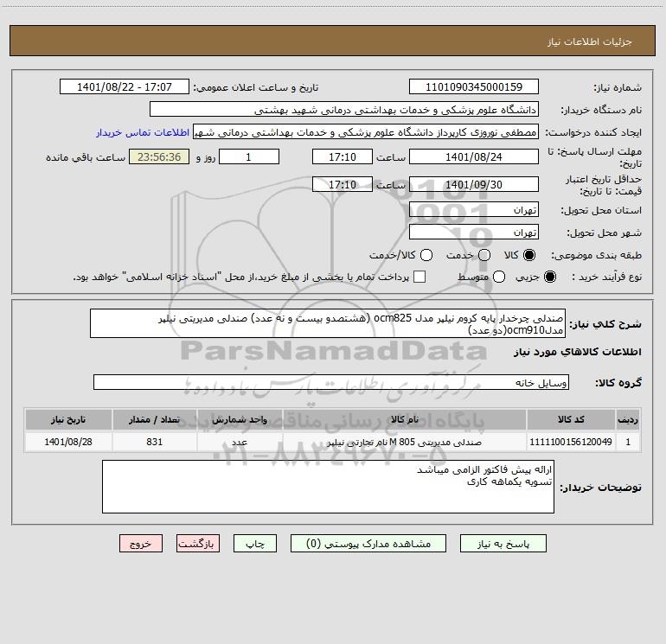Select the کالا/خدمت radio button
Screen dimensions: 666x644
(x=426, y=255)
